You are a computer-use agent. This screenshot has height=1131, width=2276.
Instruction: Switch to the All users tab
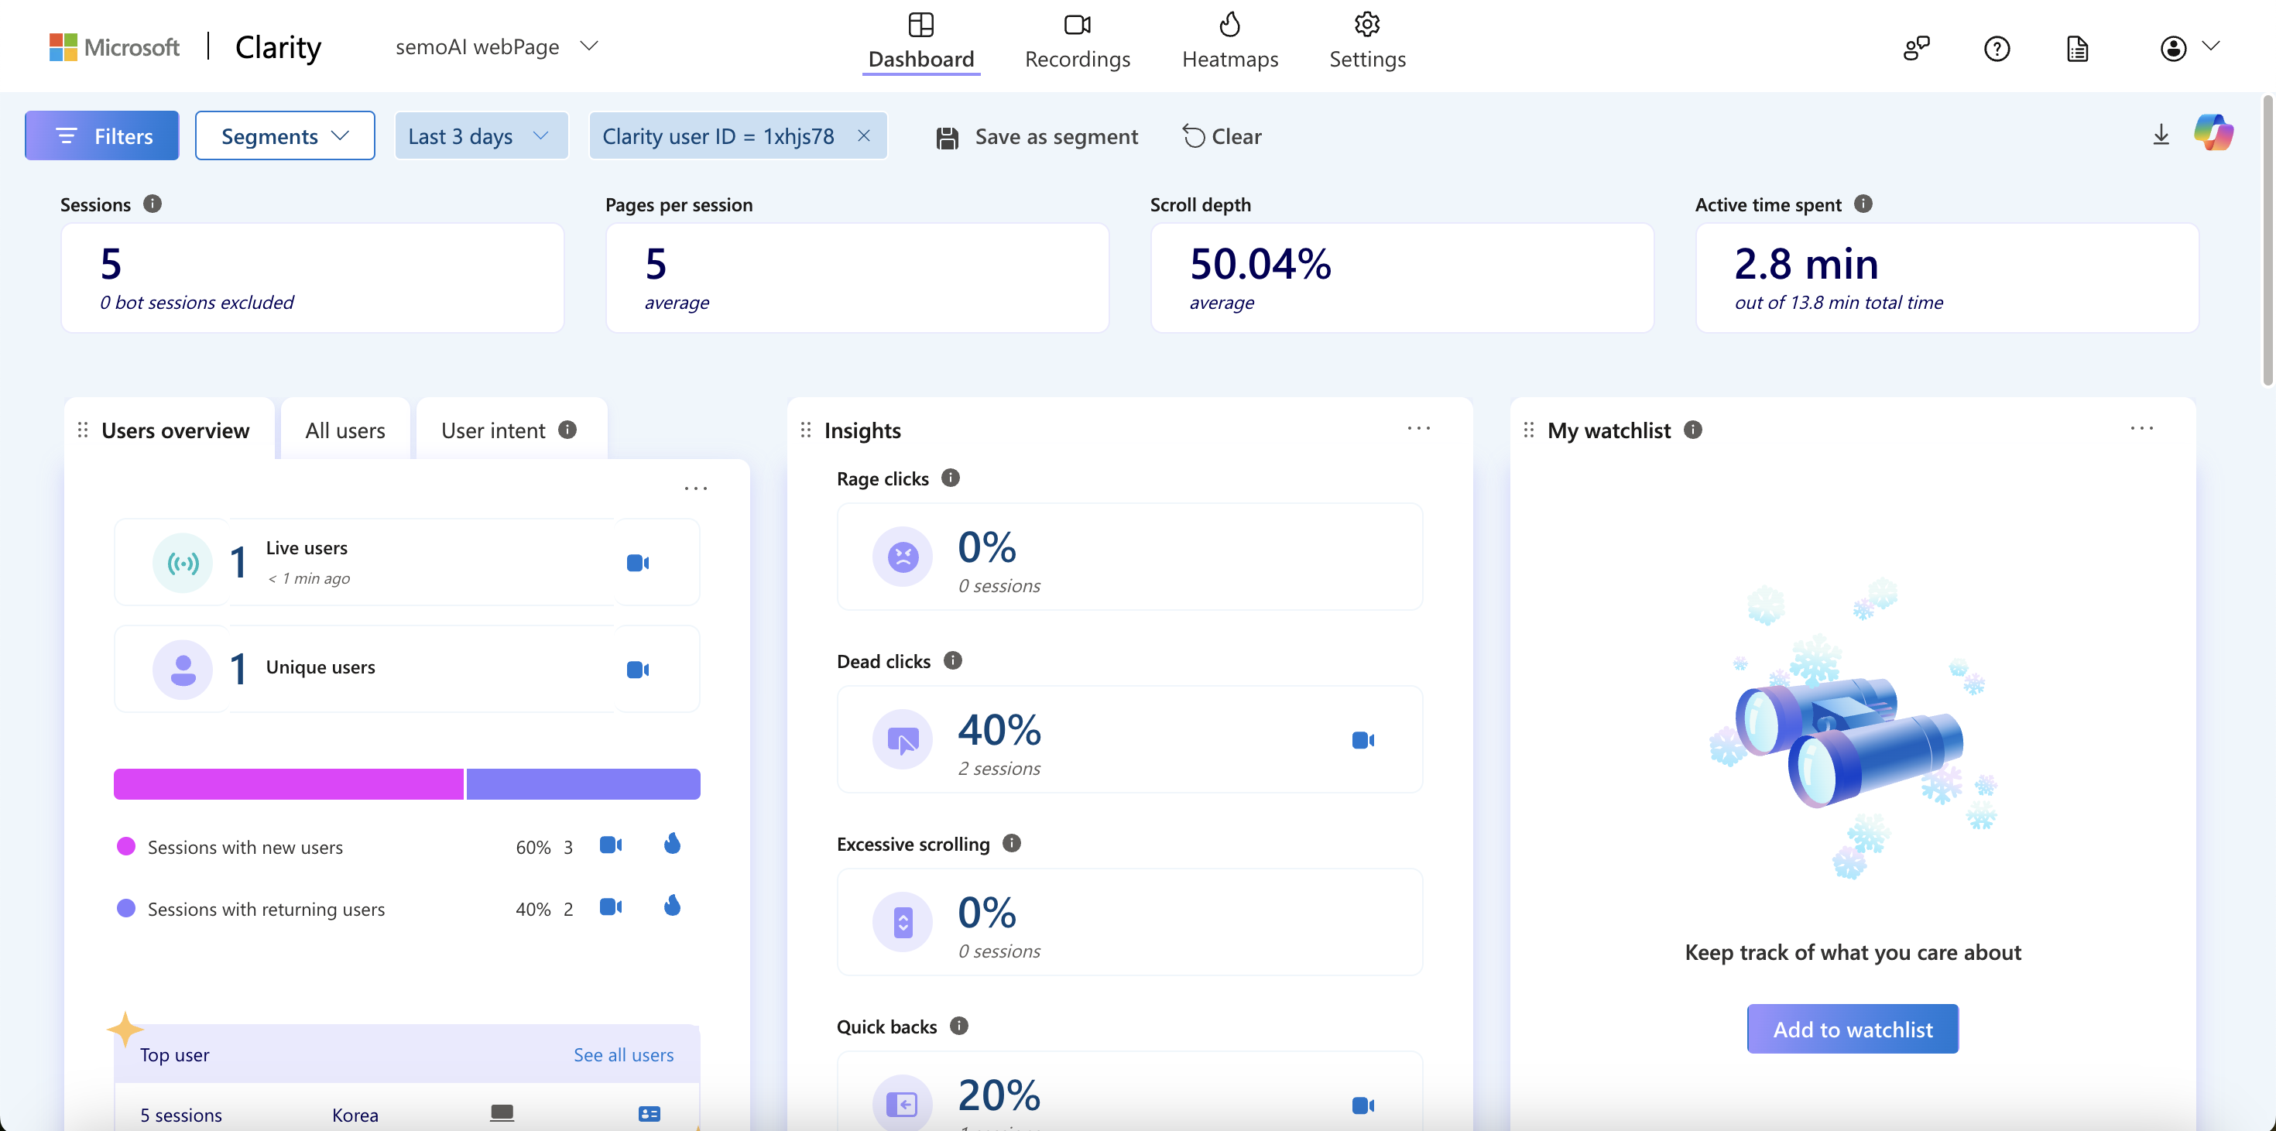click(x=344, y=430)
